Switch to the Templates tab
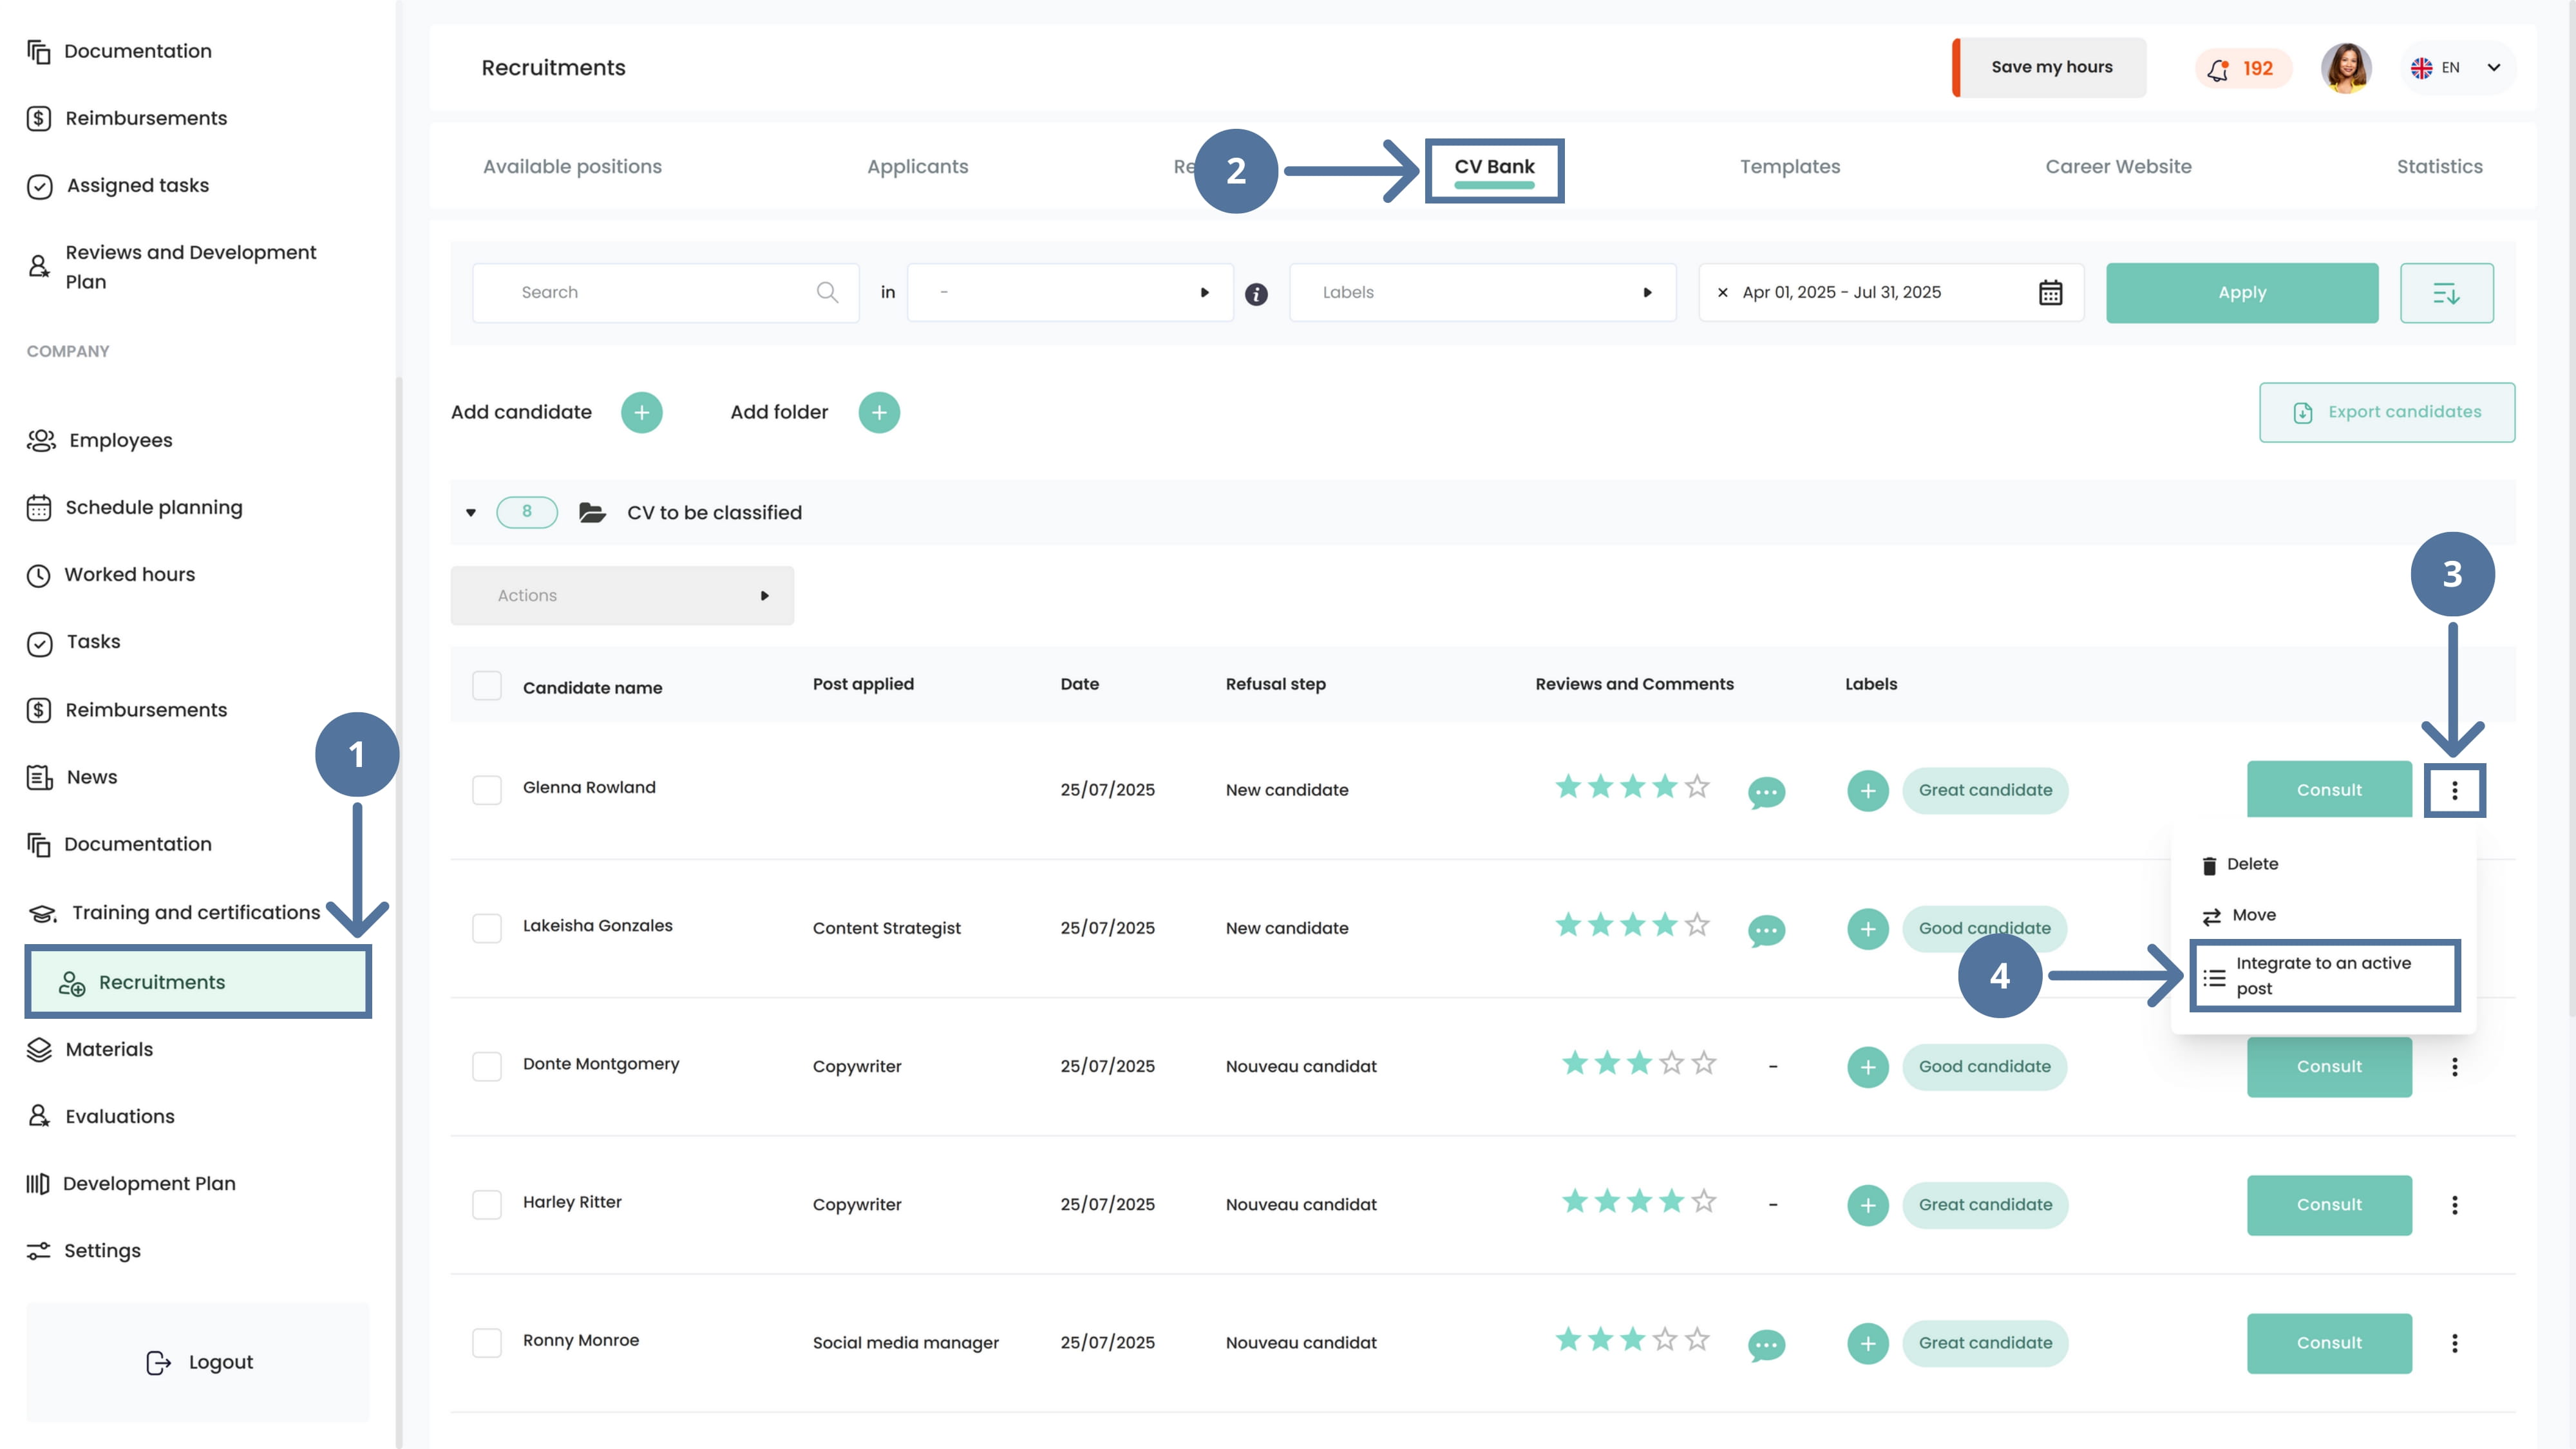2576x1449 pixels. [1790, 166]
